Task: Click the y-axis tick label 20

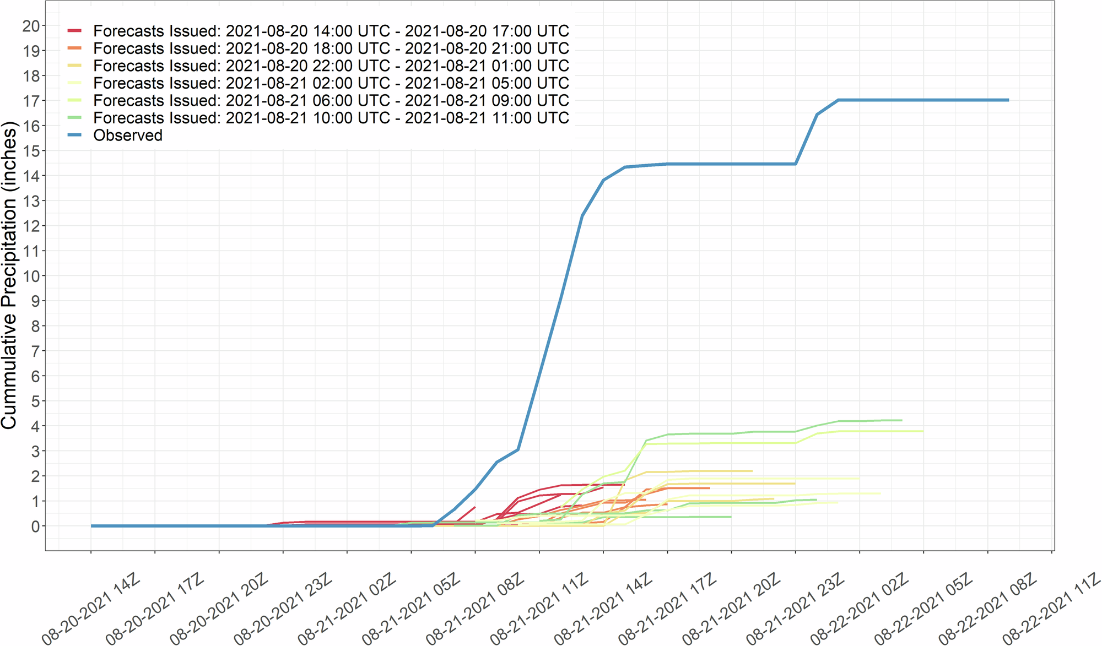Action: 31,26
